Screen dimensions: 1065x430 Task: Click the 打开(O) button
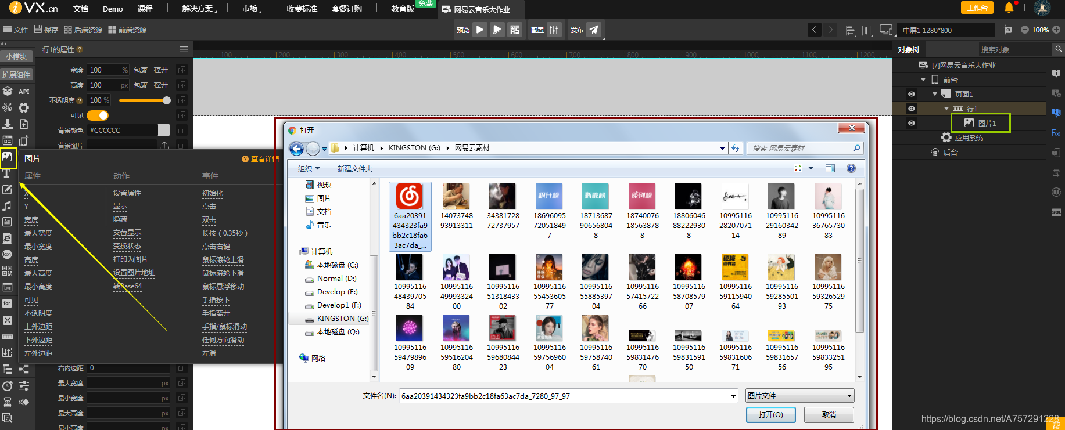tap(770, 415)
